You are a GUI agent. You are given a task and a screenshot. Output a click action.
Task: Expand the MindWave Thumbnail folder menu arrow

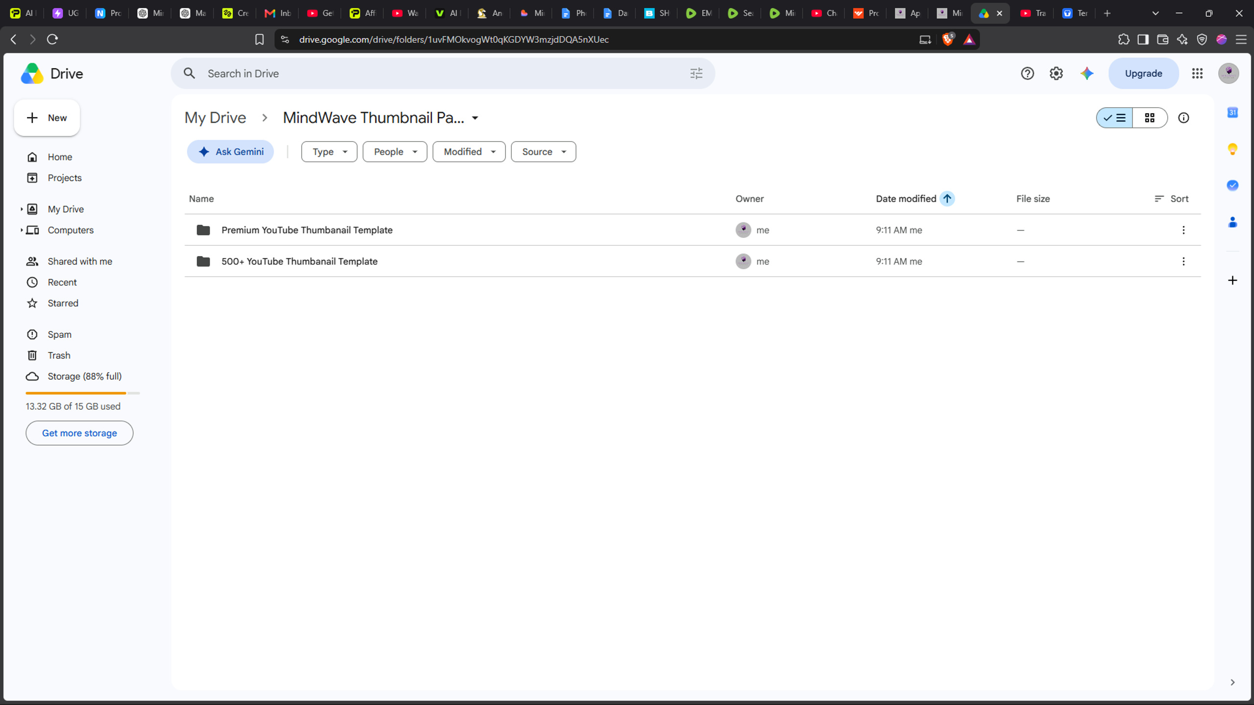click(x=475, y=118)
